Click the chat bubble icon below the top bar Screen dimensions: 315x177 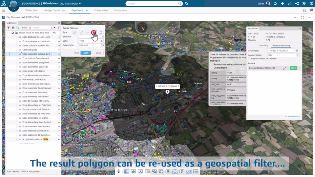(311, 10)
